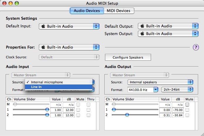
Task: Click input channel 1 volume slider knob
Action: (x=47, y=110)
